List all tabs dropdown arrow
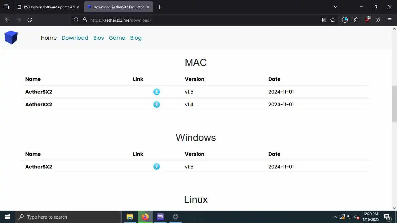This screenshot has width=397, height=223. click(335, 7)
